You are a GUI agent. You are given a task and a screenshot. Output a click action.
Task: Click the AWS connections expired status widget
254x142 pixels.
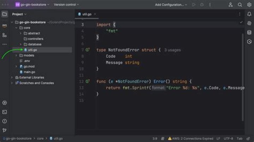[x=190, y=138]
